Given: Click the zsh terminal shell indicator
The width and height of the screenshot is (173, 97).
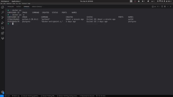Looking at the screenshot, I should click(x=154, y=6).
